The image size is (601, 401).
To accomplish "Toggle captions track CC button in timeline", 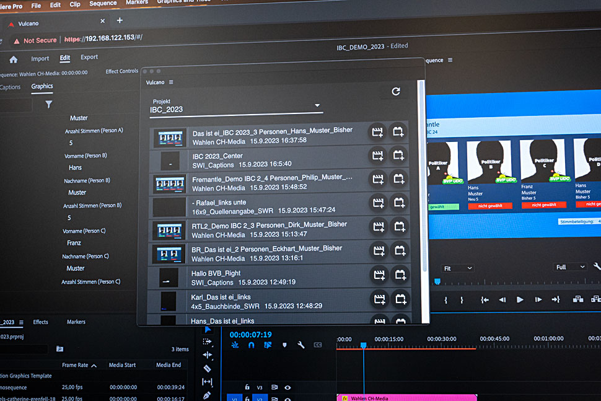I will tap(318, 345).
